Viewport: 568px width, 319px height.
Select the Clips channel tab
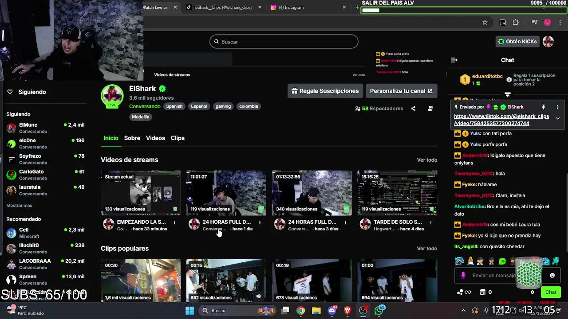point(177,138)
